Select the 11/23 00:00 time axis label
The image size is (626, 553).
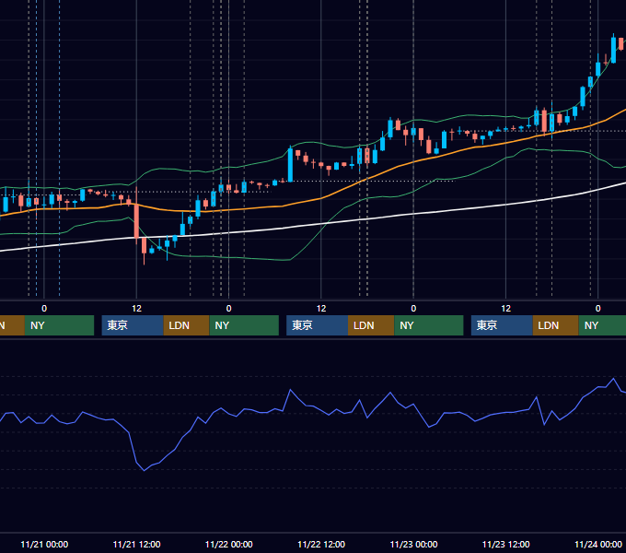point(413,544)
